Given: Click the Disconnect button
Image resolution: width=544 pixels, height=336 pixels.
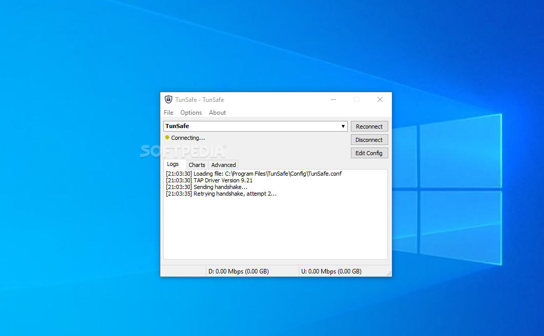Looking at the screenshot, I should pos(369,140).
